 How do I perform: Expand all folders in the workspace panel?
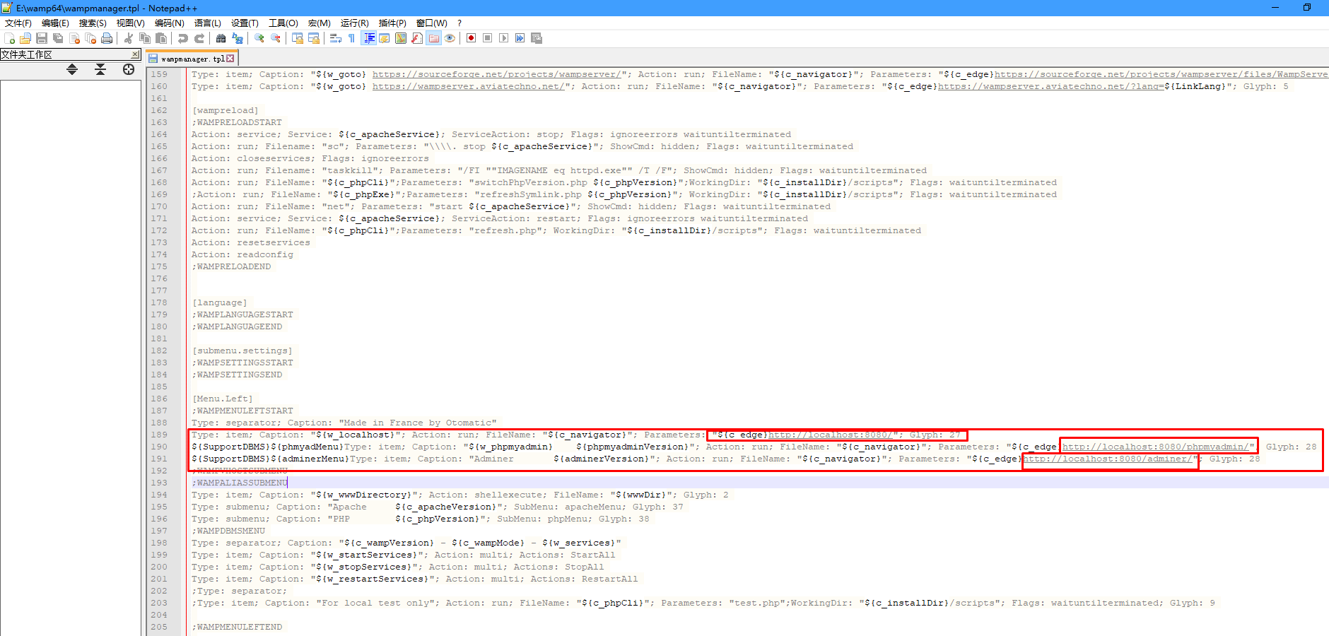tap(72, 69)
